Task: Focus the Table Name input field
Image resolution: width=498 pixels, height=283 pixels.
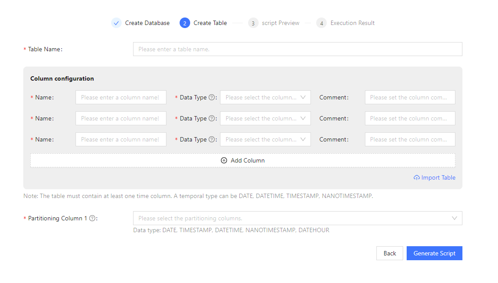Action: click(x=297, y=49)
